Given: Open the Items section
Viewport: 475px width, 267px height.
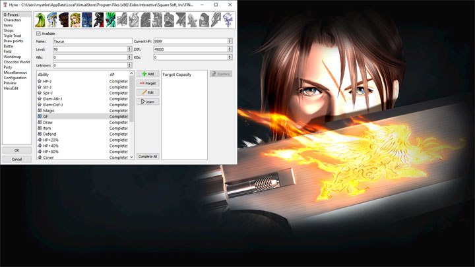Looking at the screenshot, I should (16, 25).
